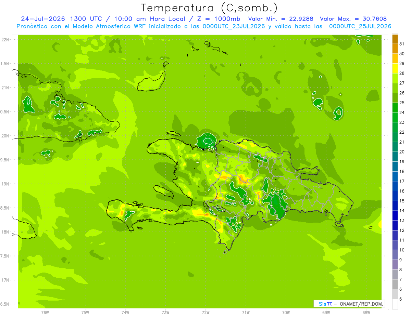Viewport: 411px width, 317px height.
Task: Select the date "24-Jul-2026" in the header
Action: click(x=43, y=19)
